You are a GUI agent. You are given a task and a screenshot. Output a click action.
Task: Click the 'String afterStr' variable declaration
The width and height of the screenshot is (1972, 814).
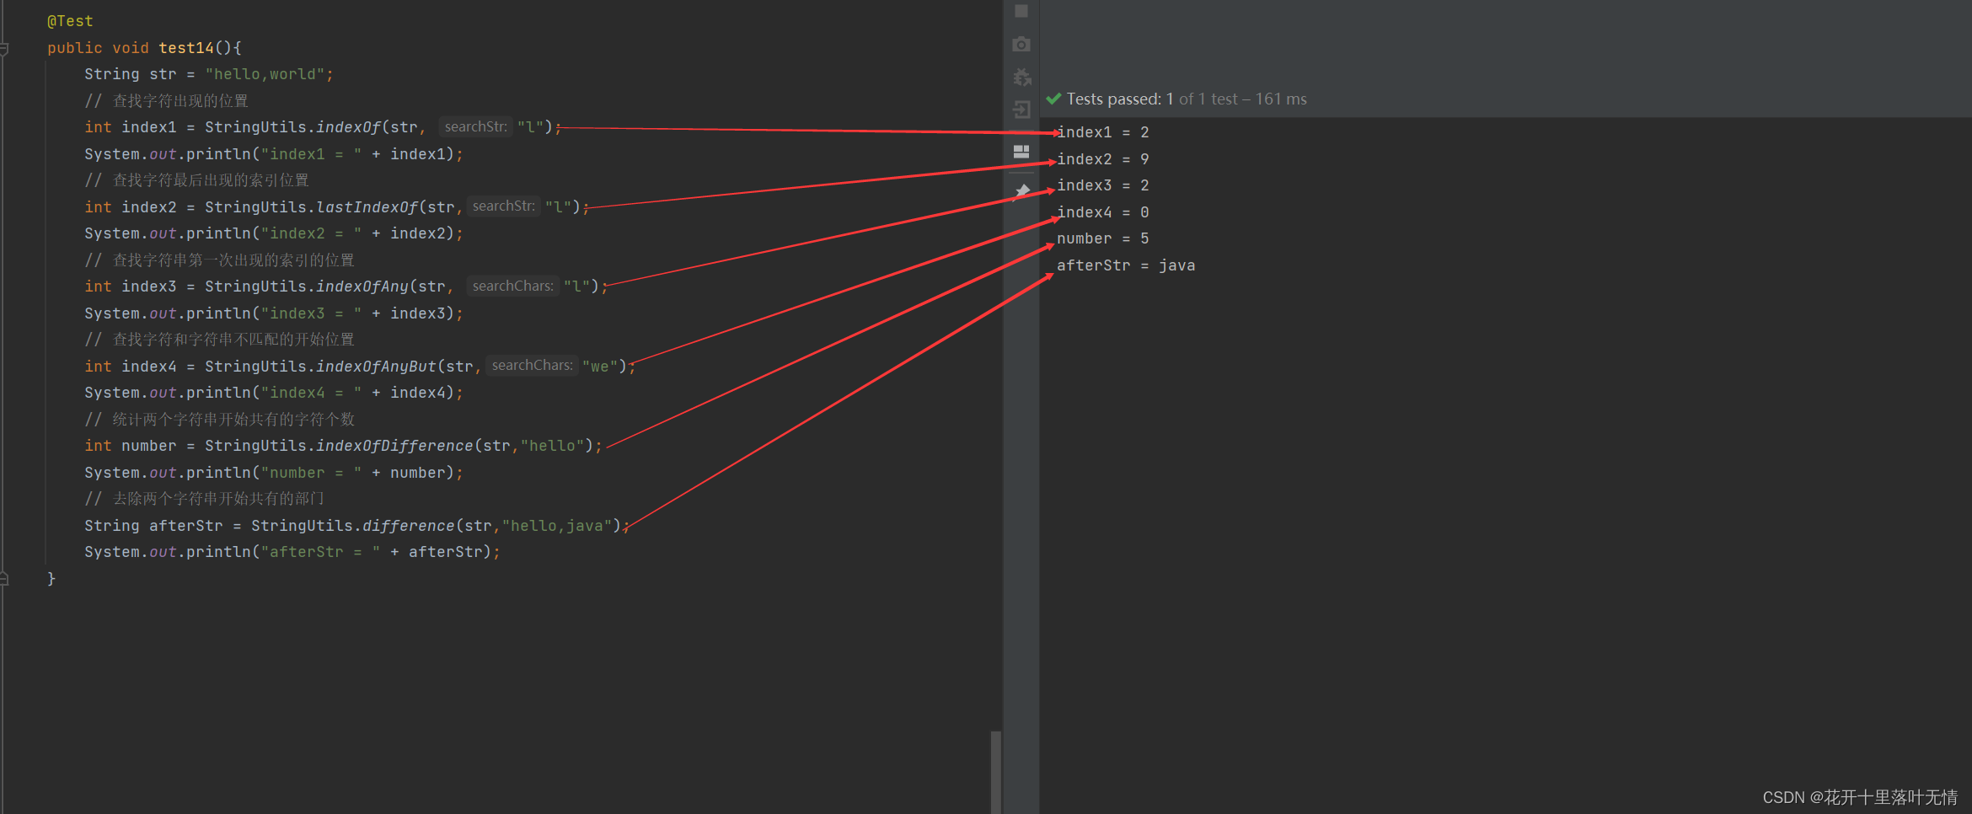153,526
